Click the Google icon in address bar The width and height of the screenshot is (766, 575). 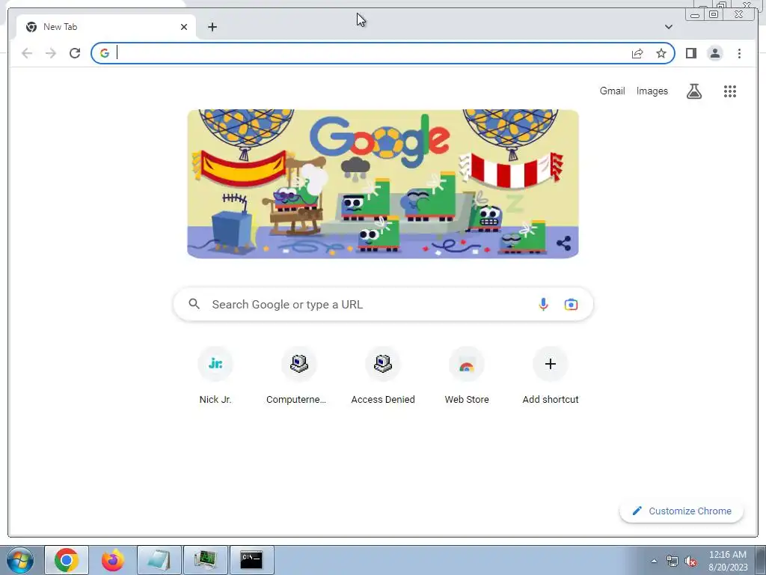[x=105, y=53]
